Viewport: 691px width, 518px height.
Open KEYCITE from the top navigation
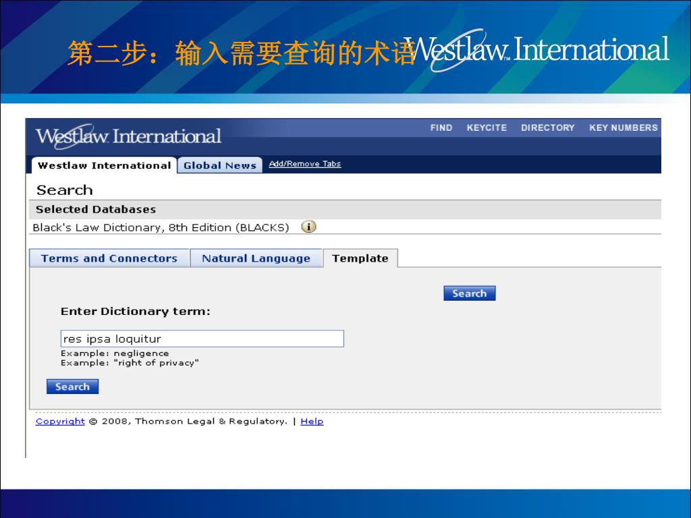click(487, 127)
